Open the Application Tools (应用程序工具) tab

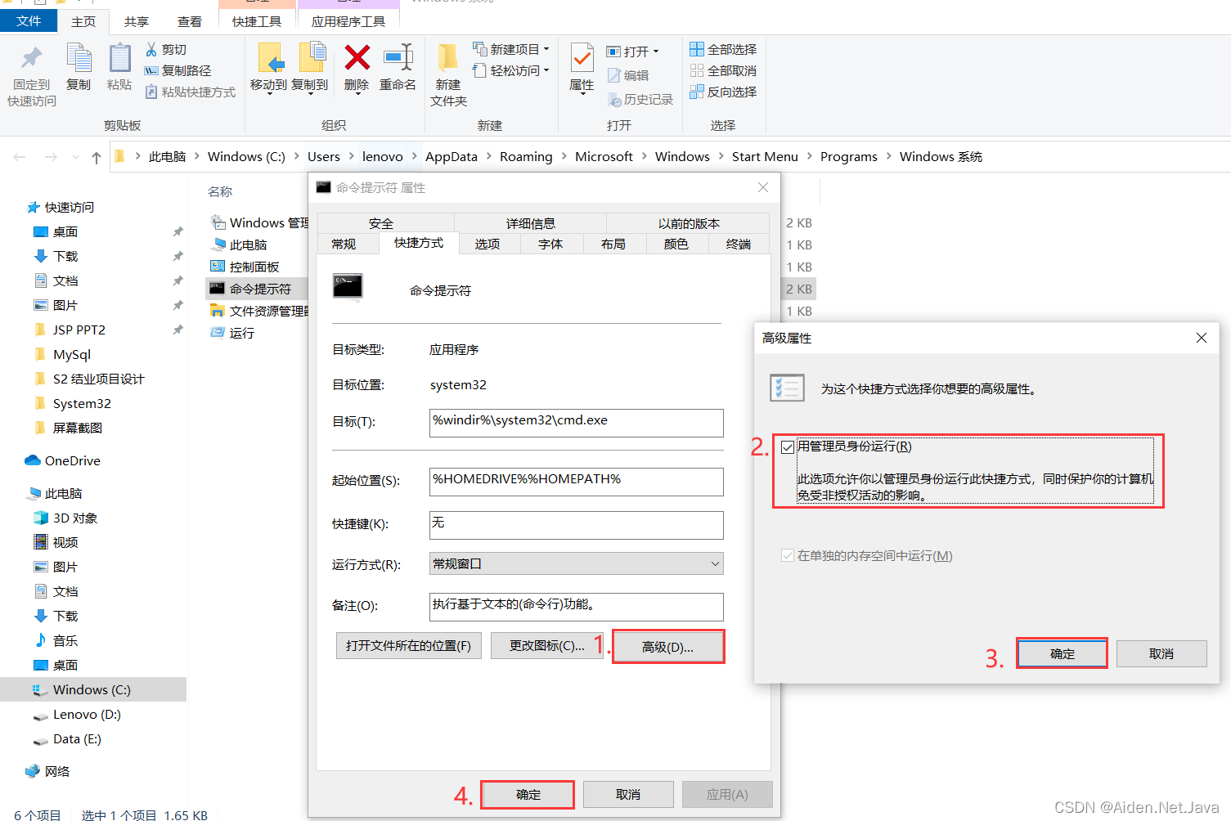point(348,22)
